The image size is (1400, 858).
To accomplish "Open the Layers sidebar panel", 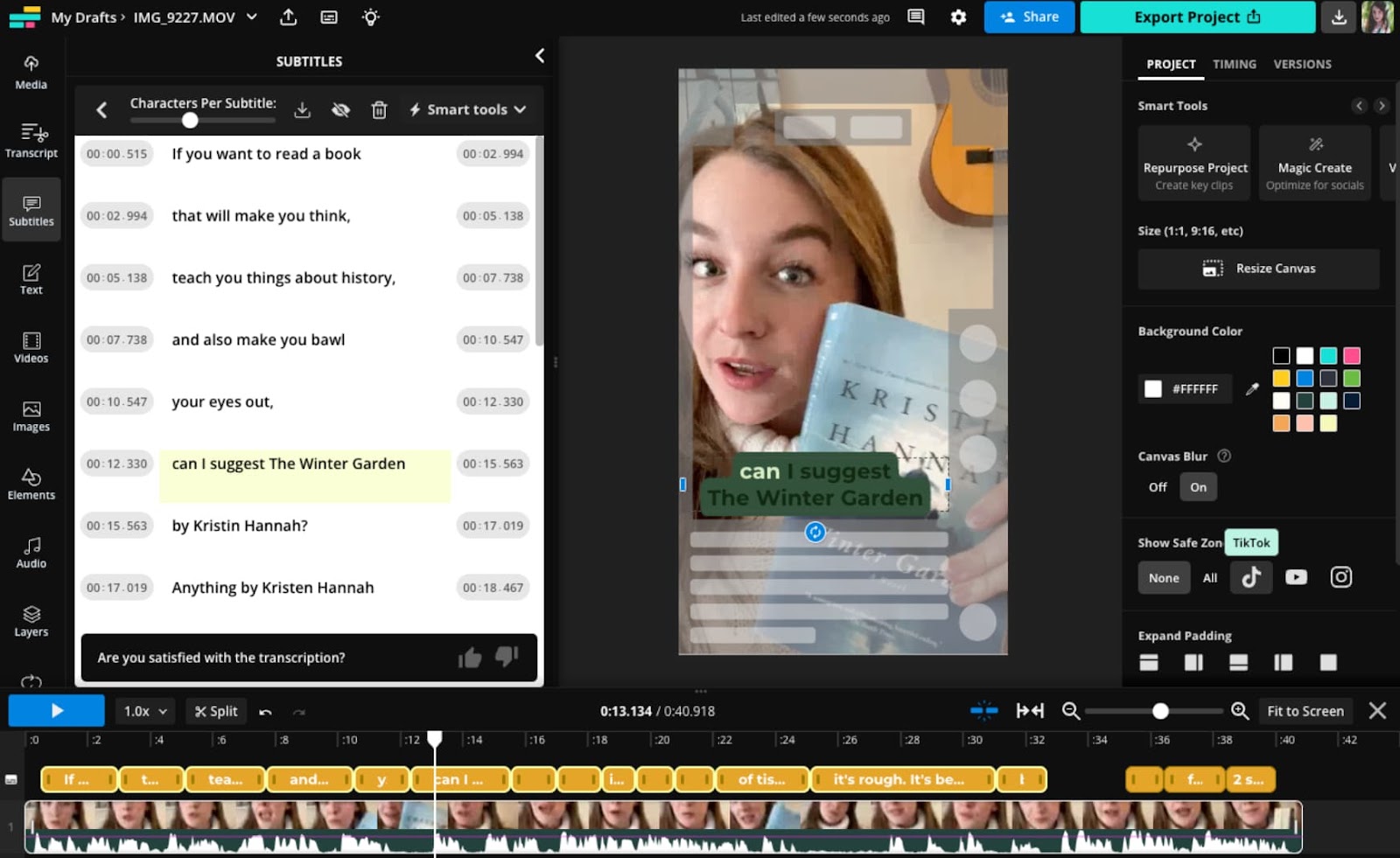I will (31, 621).
